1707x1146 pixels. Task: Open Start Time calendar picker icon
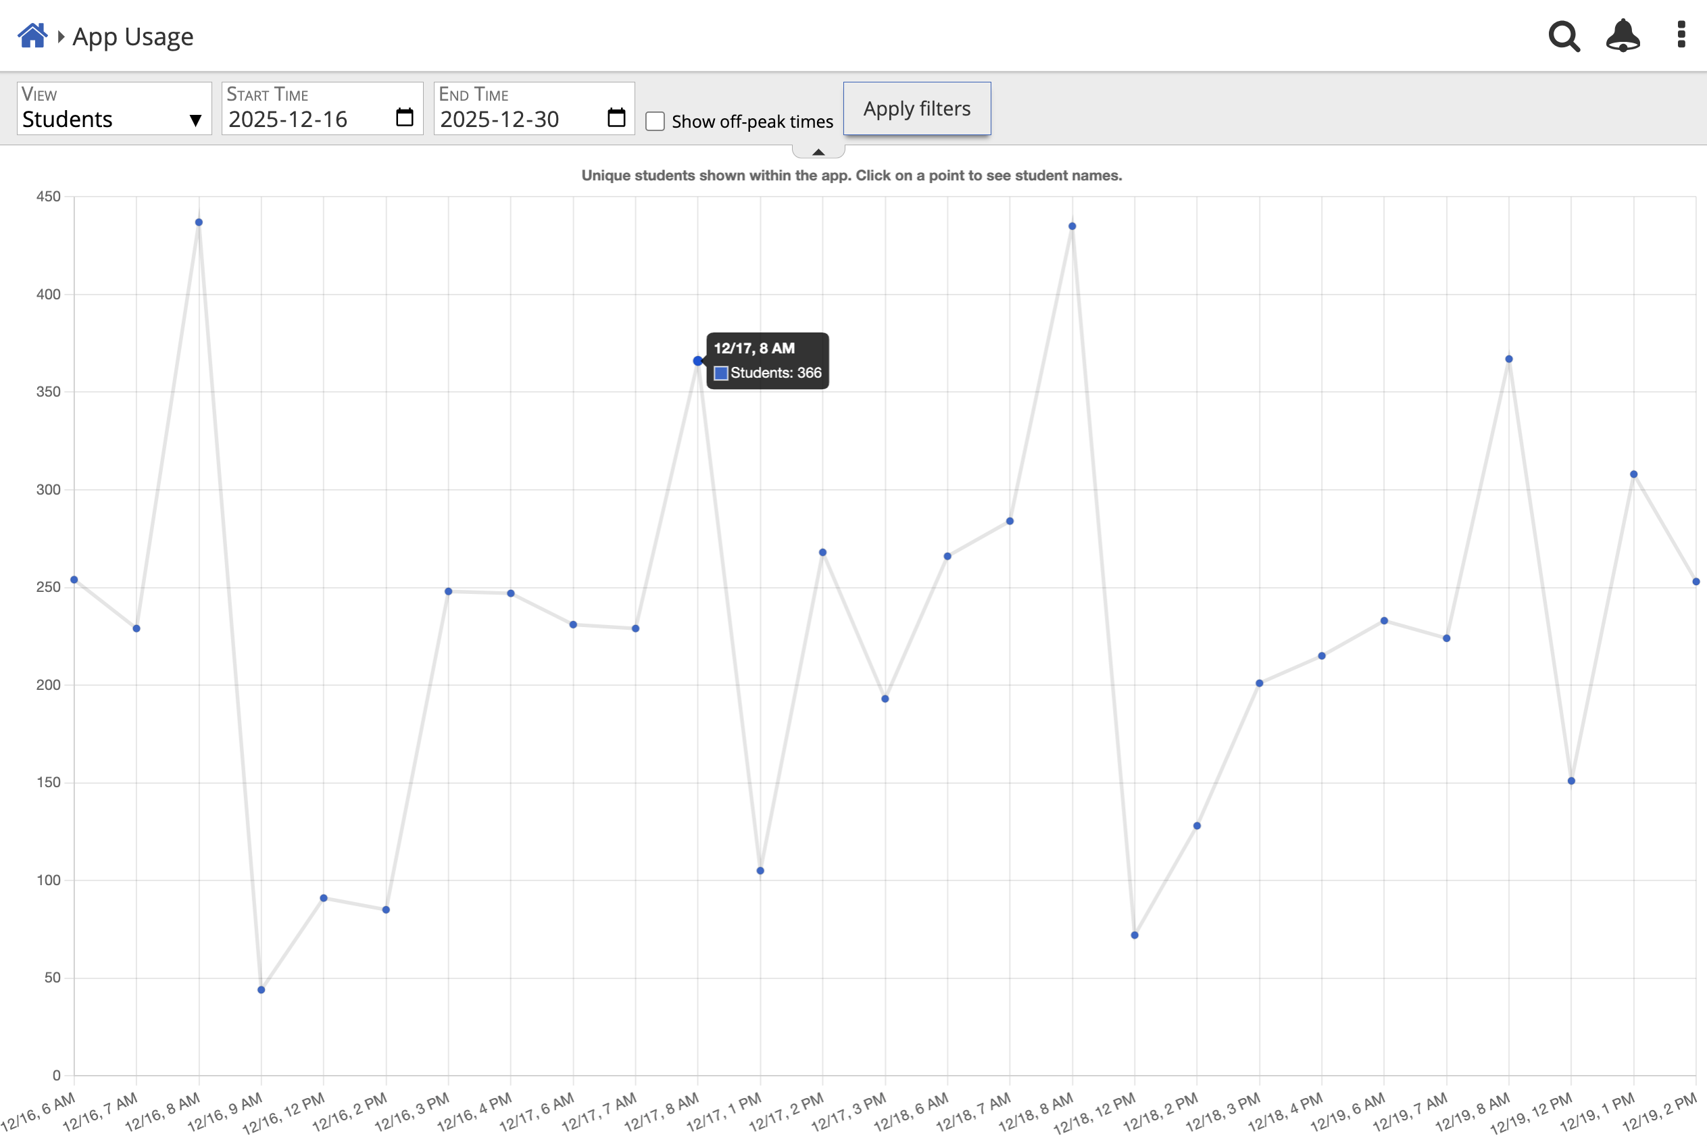[x=404, y=117]
